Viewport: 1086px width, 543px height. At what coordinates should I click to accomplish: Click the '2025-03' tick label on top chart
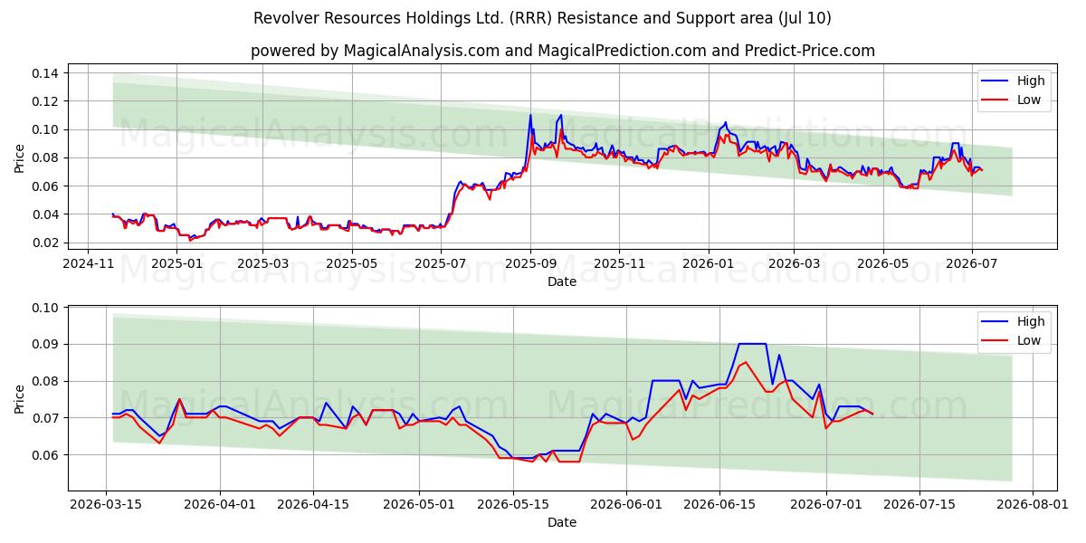point(262,263)
